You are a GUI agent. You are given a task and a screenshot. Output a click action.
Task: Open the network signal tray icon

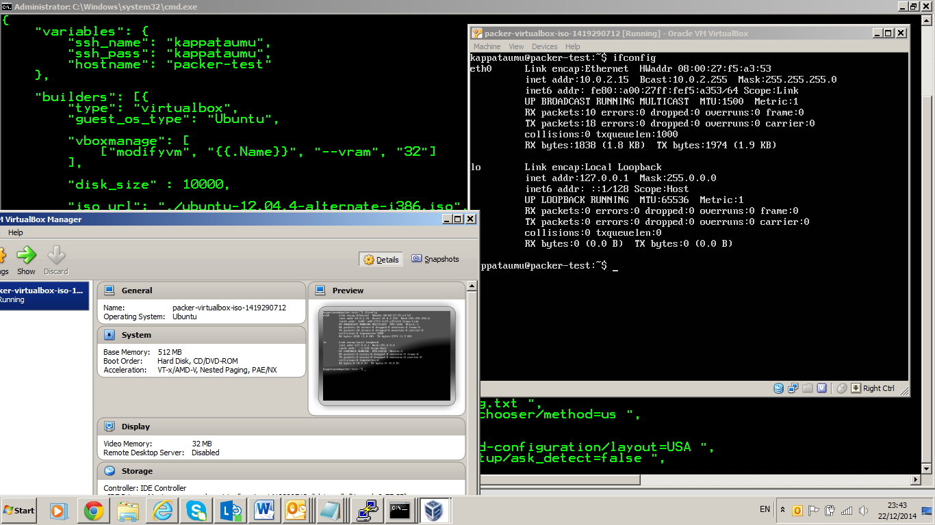(847, 511)
